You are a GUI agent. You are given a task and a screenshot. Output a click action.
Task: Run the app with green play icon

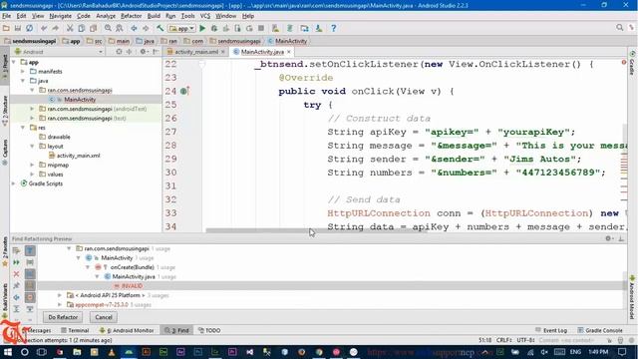pos(202,28)
